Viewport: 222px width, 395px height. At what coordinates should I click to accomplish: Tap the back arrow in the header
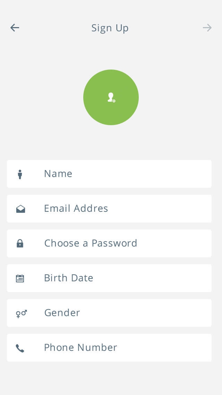click(15, 28)
